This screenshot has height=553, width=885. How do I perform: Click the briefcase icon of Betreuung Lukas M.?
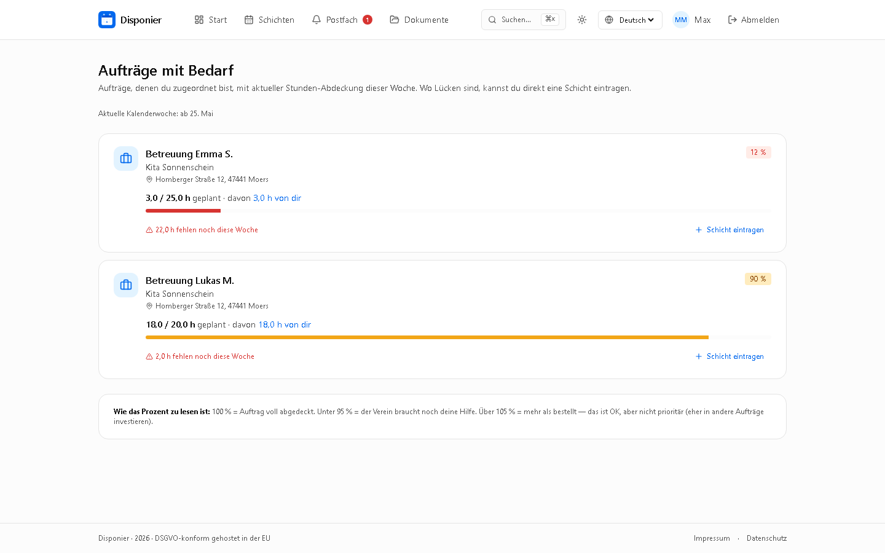(126, 285)
